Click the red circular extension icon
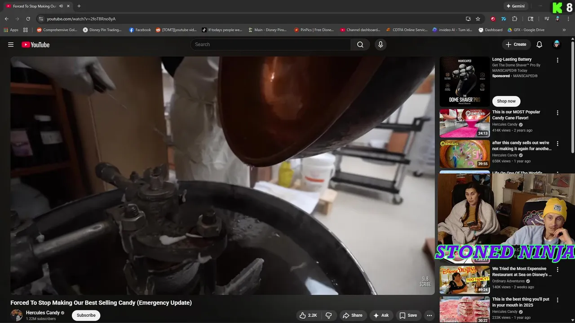This screenshot has width=575, height=323. pos(493,19)
